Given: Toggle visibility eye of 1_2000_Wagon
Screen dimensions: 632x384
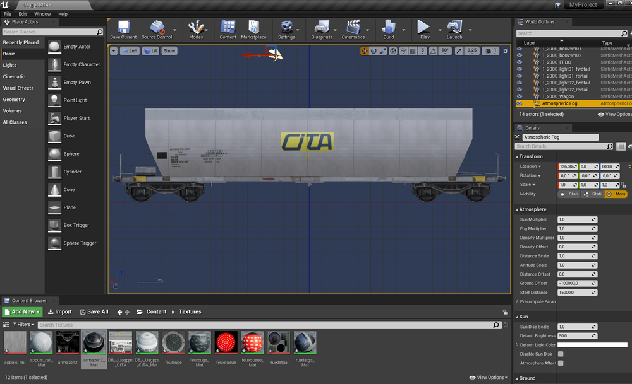Looking at the screenshot, I should (520, 96).
